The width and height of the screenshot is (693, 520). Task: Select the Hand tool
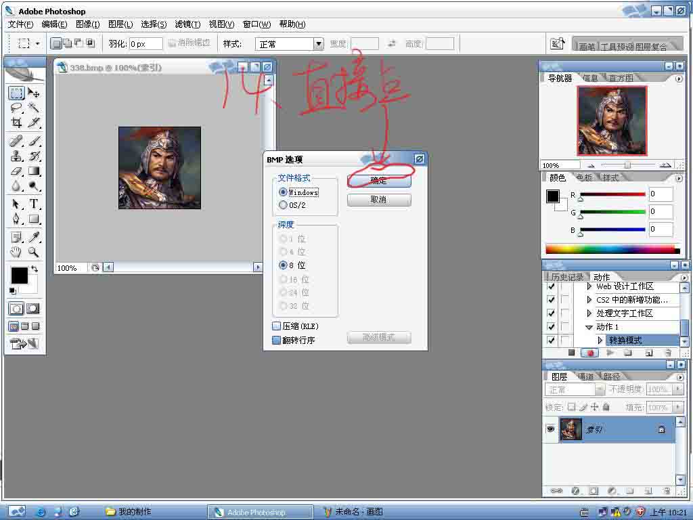[x=16, y=252]
